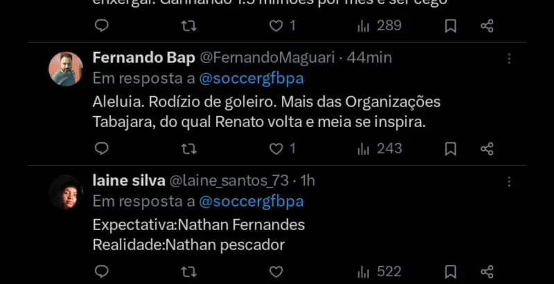554x284 pixels.
Task: Open more options on laine silva's tweet
Action: pyautogui.click(x=509, y=181)
